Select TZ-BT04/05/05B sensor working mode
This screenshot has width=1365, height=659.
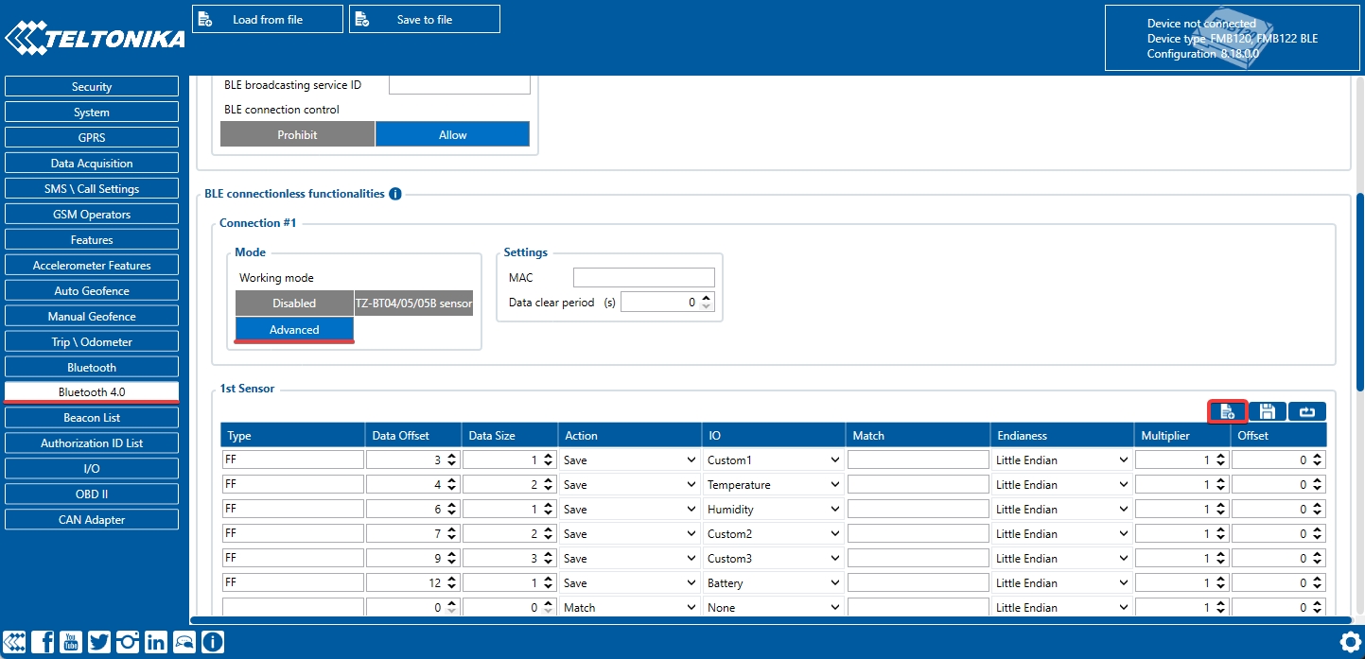[x=413, y=303]
